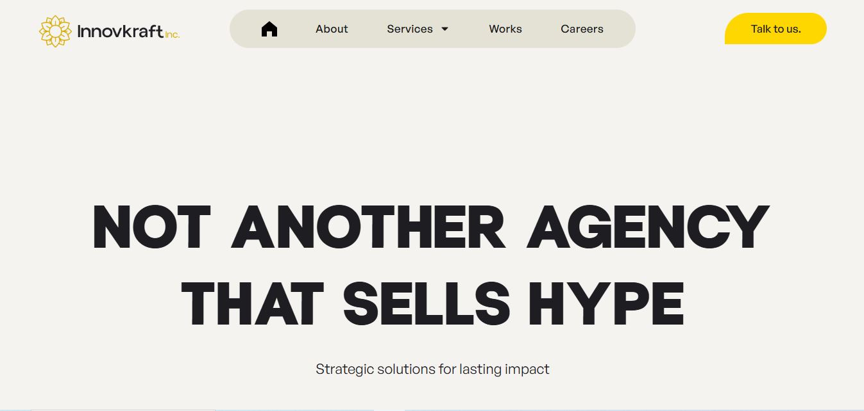
Task: Click the word THAT in headline
Action: 252,303
